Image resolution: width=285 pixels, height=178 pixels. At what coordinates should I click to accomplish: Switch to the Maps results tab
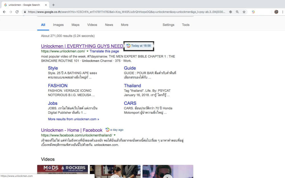[76, 25]
